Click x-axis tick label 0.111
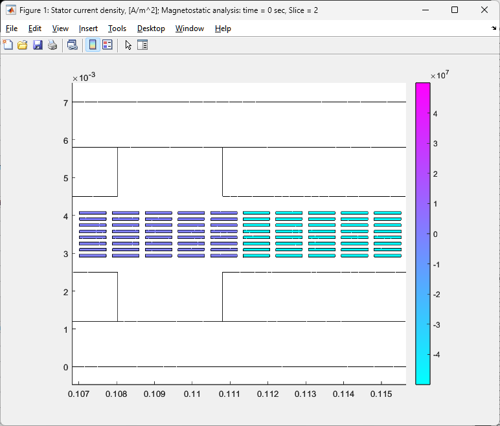The height and width of the screenshot is (426, 500). [x=229, y=394]
